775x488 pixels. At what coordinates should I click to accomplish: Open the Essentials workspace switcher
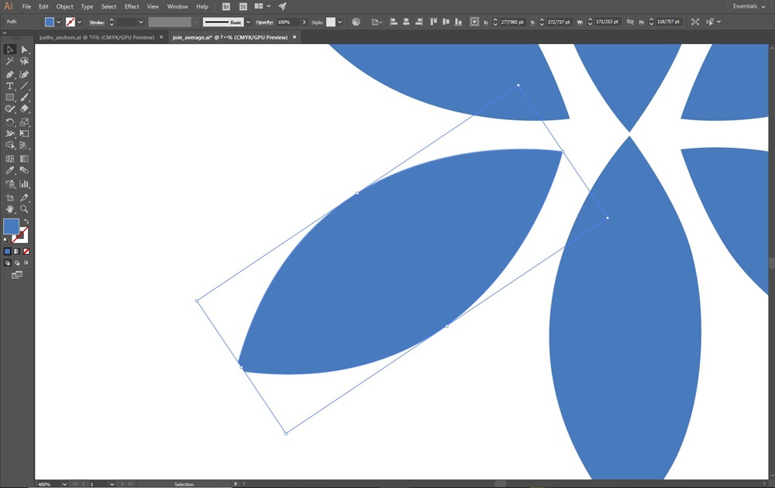749,6
